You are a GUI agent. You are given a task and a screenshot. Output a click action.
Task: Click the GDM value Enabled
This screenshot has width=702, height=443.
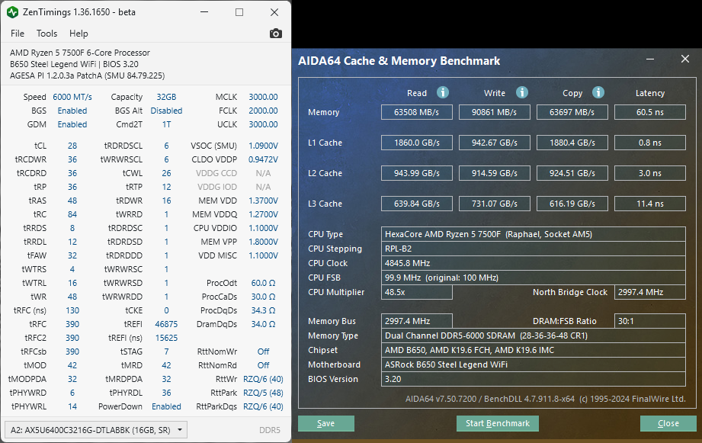[x=72, y=124]
